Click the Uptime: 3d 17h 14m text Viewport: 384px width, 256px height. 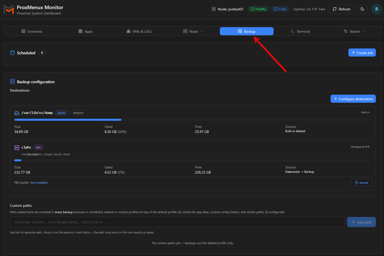point(309,9)
